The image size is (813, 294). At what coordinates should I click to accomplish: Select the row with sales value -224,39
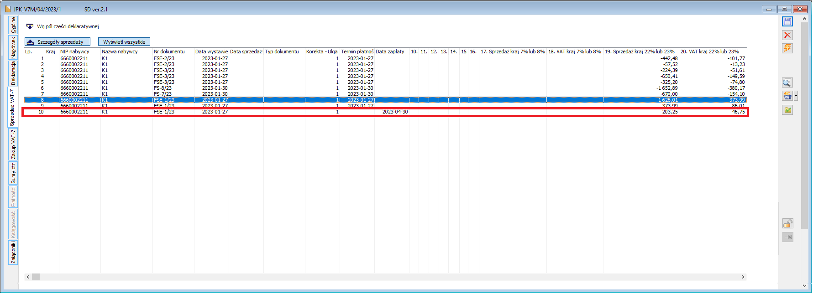(385, 70)
